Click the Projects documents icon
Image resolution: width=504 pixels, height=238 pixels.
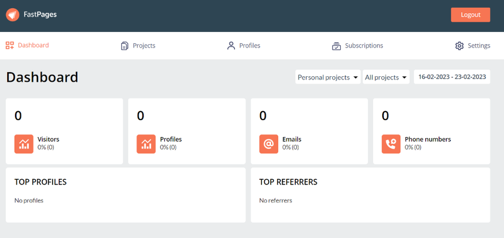tap(125, 46)
